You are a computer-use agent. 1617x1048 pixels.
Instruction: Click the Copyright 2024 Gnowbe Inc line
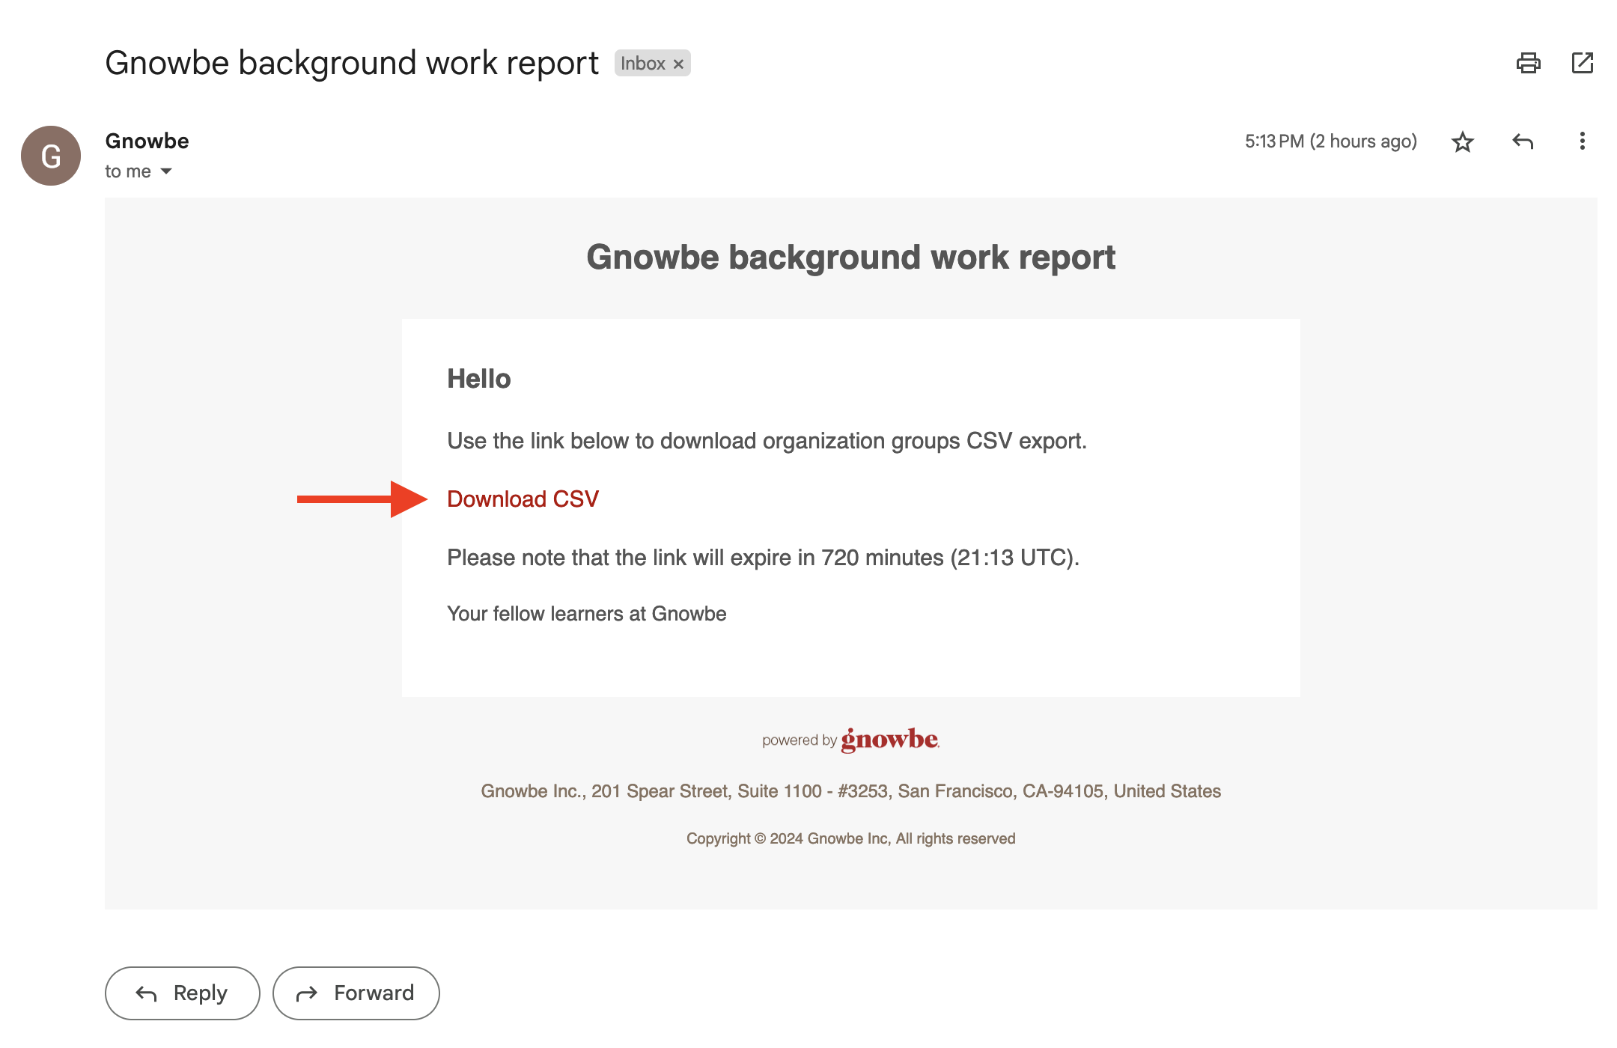point(850,838)
